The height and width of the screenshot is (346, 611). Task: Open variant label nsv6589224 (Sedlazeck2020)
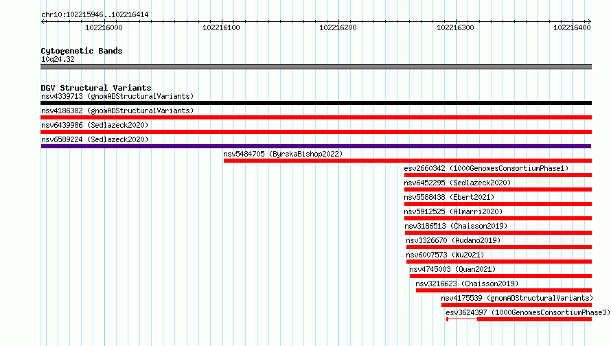point(95,139)
